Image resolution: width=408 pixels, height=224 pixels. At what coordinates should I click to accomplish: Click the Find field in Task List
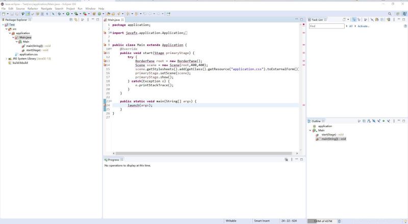click(x=326, y=26)
